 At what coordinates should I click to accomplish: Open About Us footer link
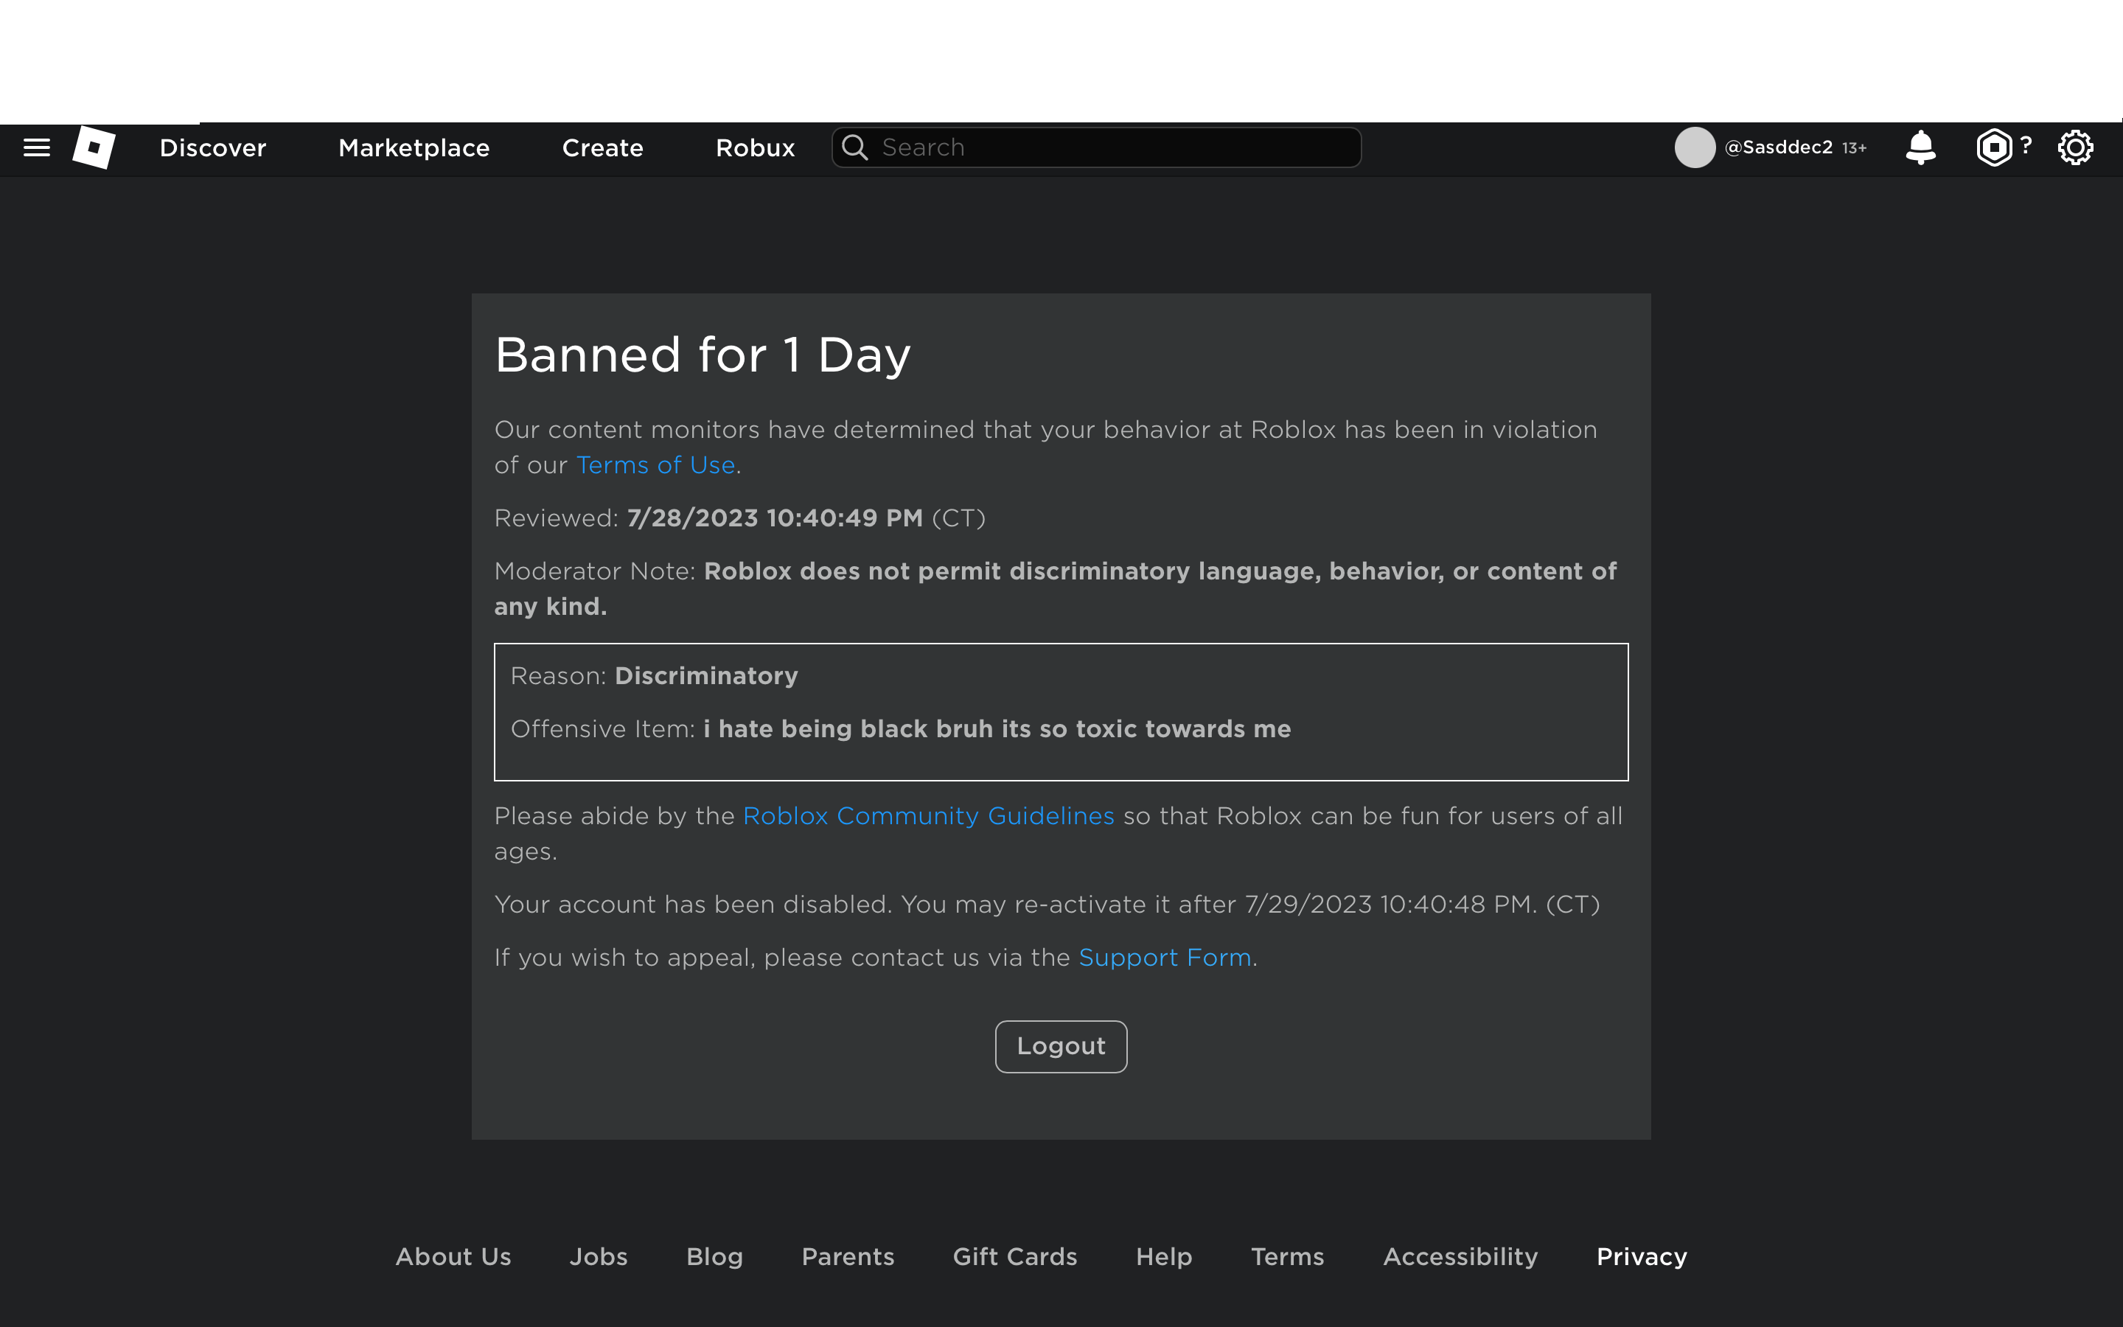point(453,1257)
